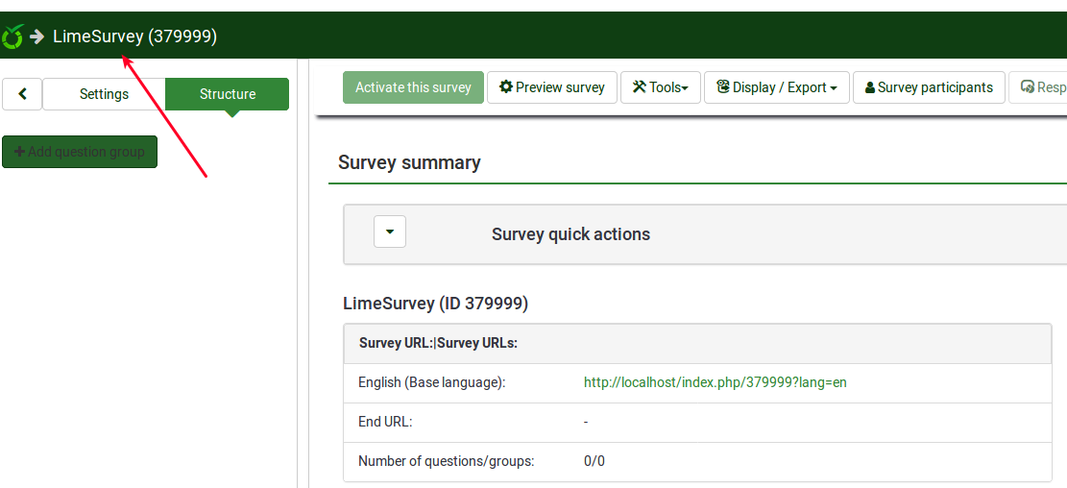
Task: Open the Tools dropdown menu
Action: (x=661, y=87)
